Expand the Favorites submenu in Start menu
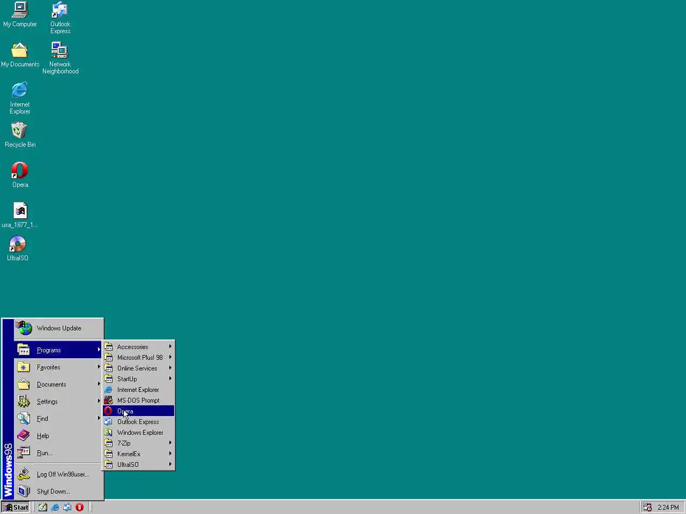The image size is (686, 514). (x=58, y=367)
